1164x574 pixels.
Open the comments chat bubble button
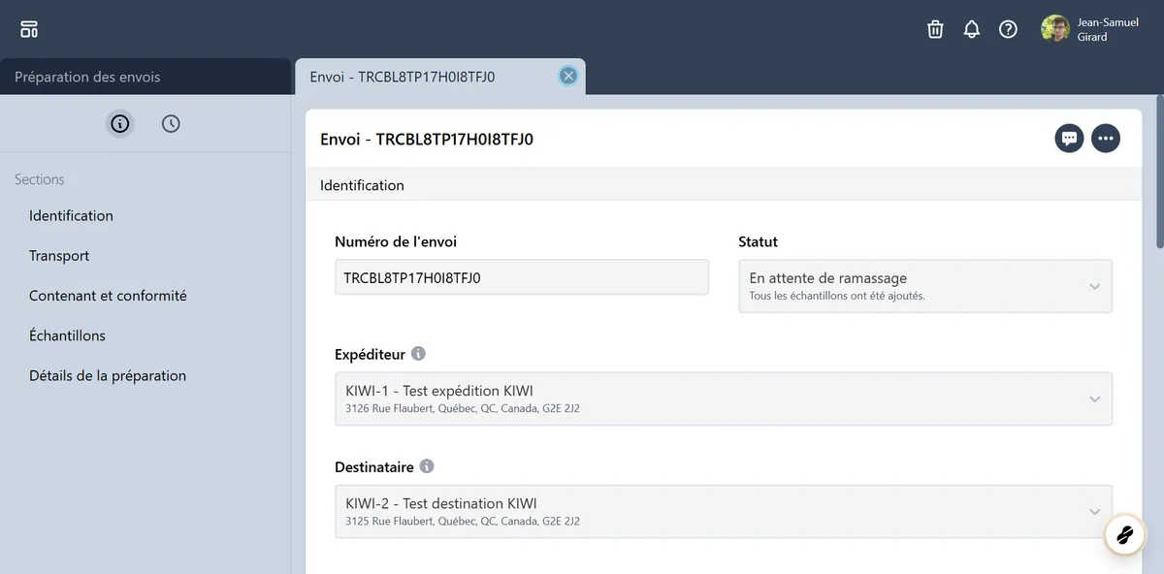point(1069,139)
